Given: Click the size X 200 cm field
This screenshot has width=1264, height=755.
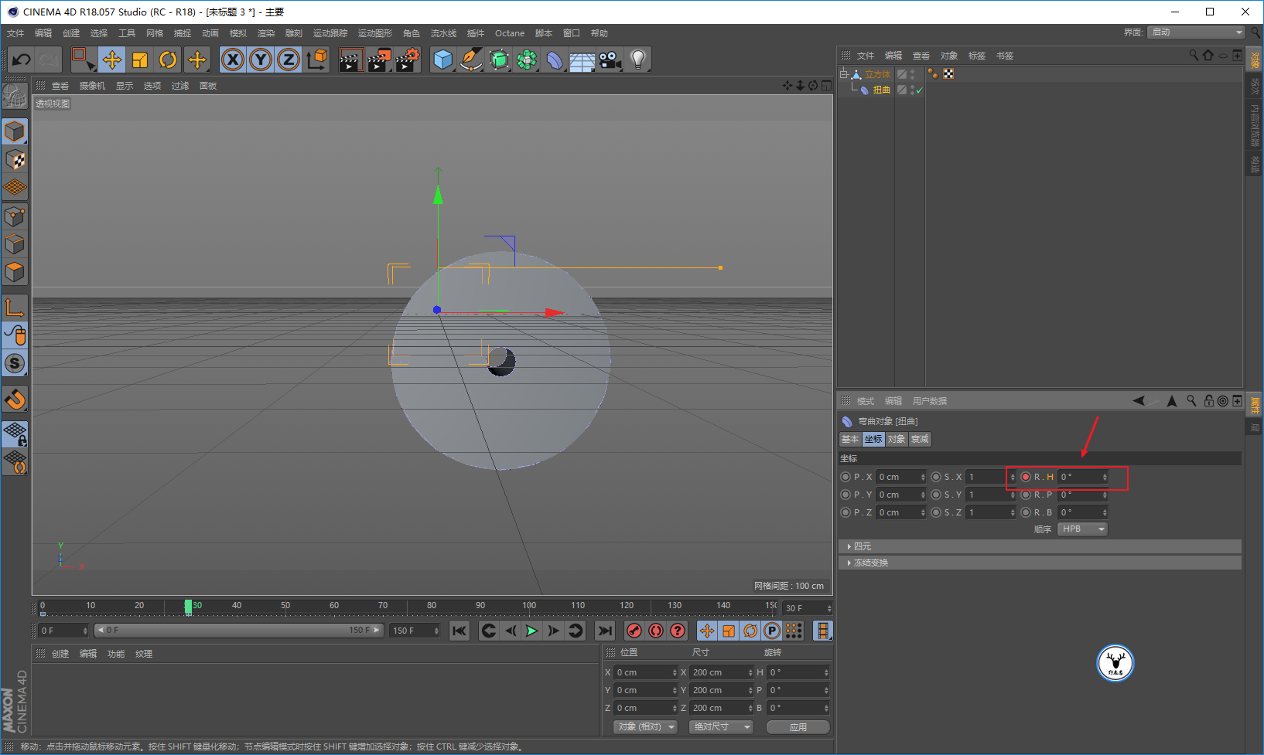Looking at the screenshot, I should coord(721,672).
